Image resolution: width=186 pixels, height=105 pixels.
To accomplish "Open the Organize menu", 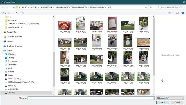I will click(7, 13).
